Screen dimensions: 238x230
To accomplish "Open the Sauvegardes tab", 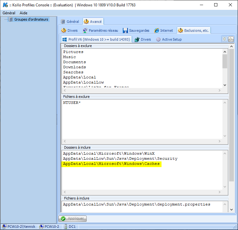I will click(x=136, y=30).
